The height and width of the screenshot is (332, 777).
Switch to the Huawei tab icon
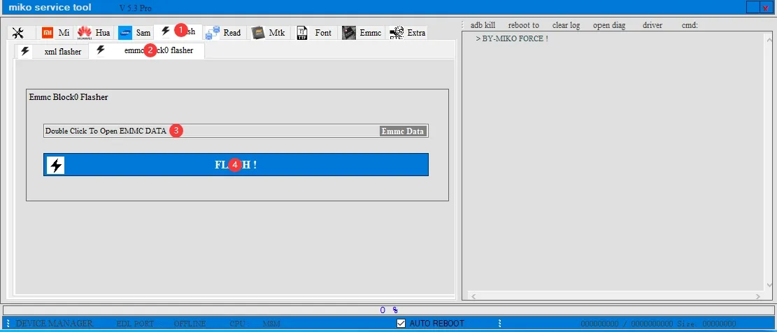(85, 33)
